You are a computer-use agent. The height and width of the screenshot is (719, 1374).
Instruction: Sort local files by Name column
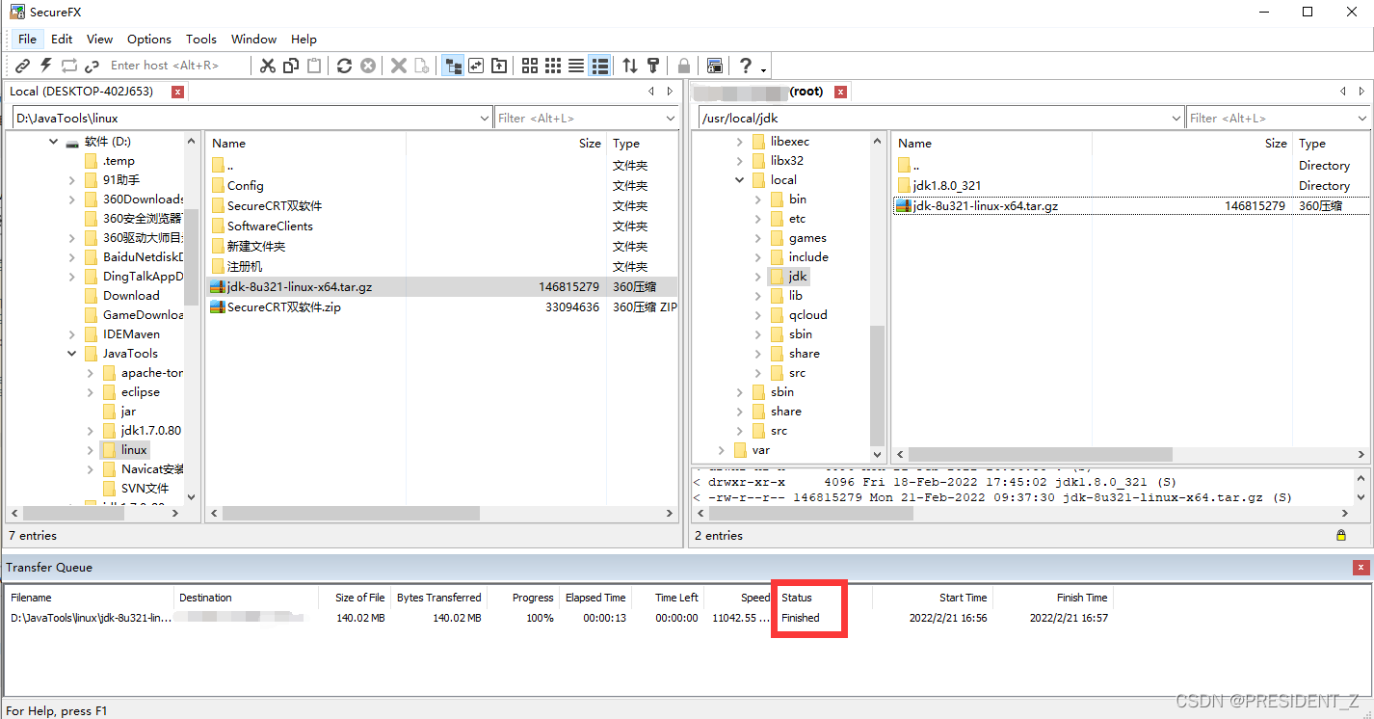point(305,143)
